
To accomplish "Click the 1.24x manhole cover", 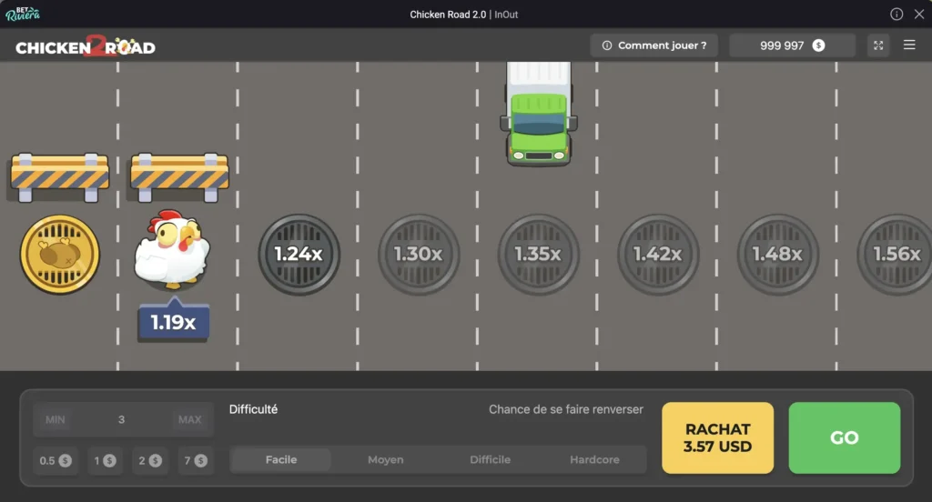I will 299,255.
